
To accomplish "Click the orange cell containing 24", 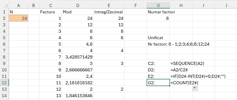I will click(19, 18).
